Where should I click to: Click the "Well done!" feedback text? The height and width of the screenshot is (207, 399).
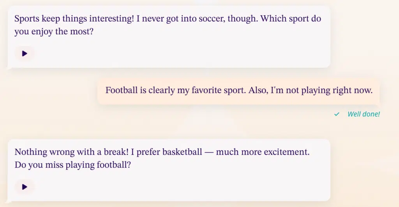tap(363, 114)
